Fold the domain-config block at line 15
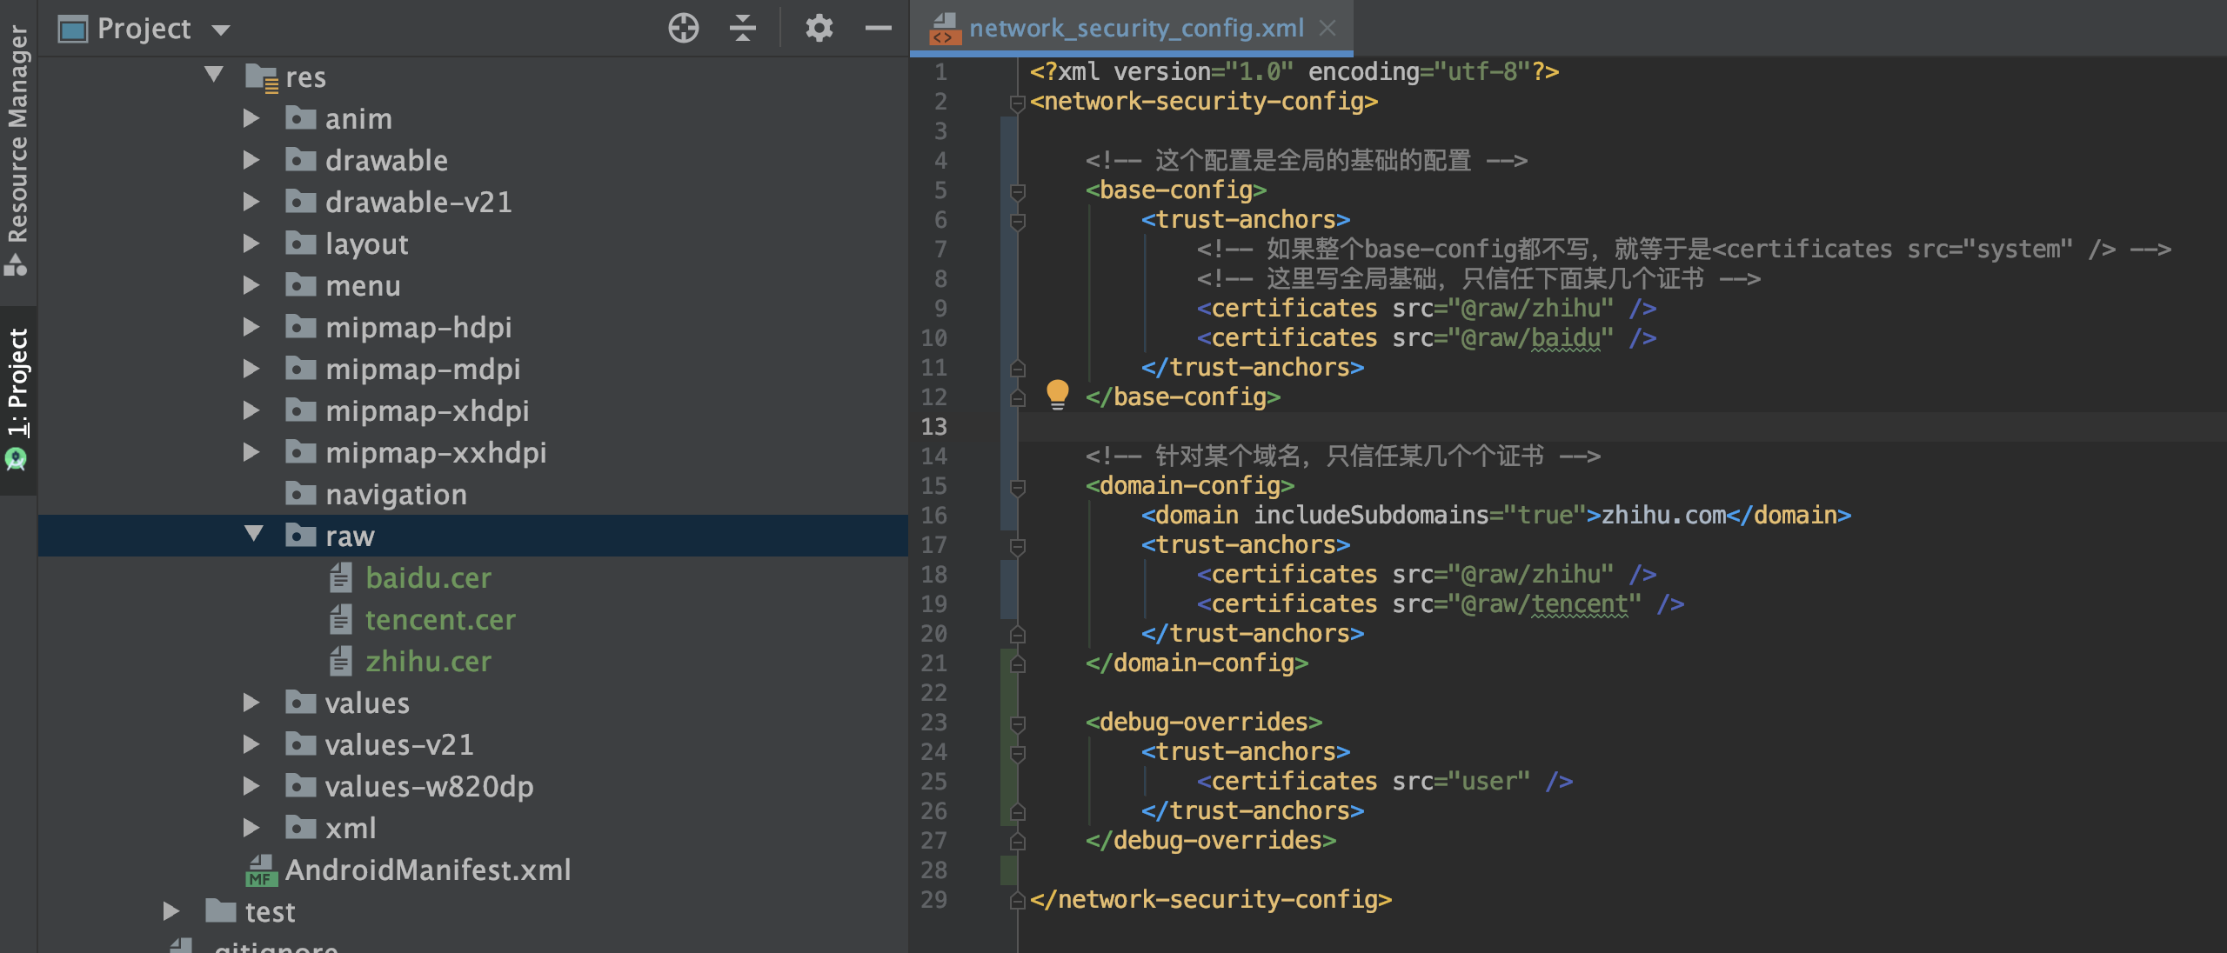This screenshot has width=2227, height=953. point(1017,486)
